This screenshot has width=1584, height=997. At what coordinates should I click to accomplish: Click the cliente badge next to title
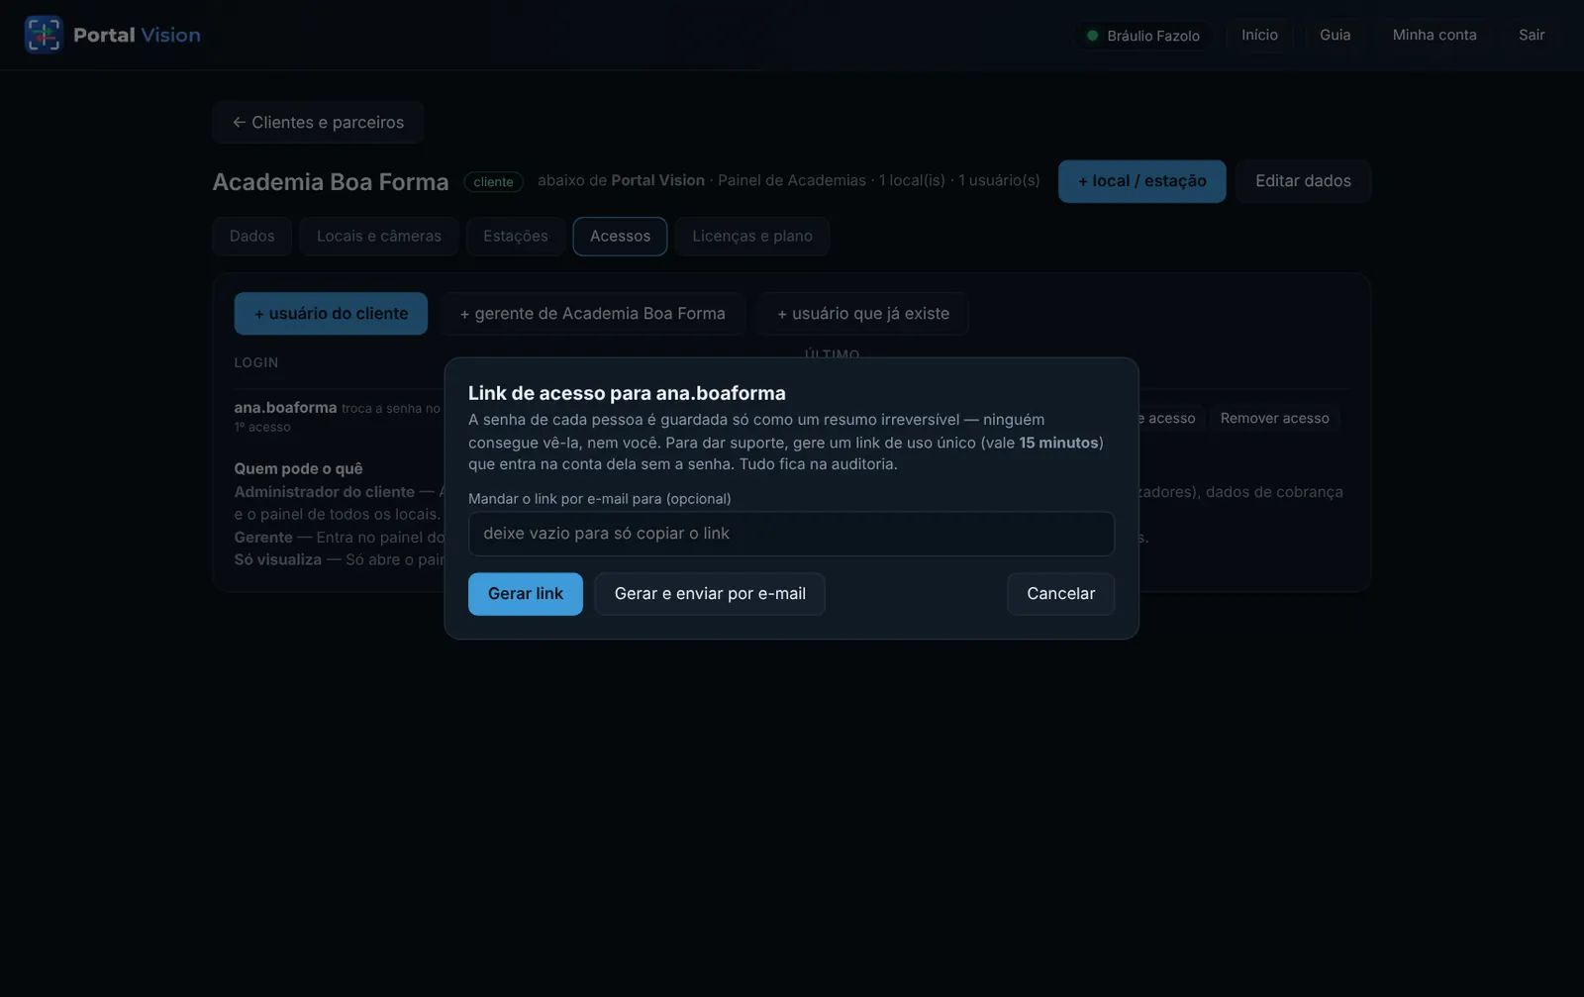click(x=493, y=182)
